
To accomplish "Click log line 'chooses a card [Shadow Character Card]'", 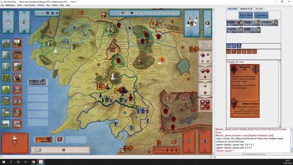I will coord(253,136).
